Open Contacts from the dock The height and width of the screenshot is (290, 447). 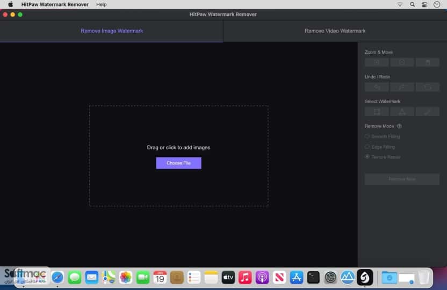coord(177,278)
